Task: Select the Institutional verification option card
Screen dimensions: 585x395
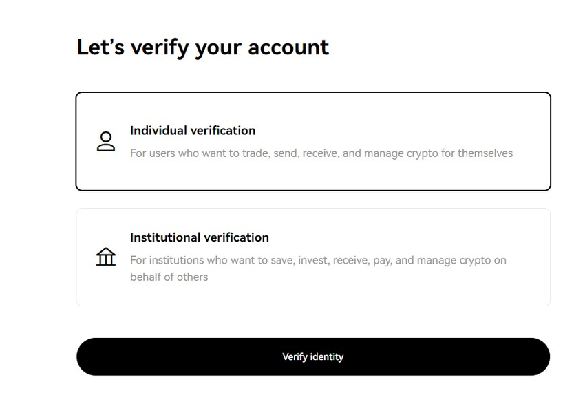Action: click(x=313, y=257)
